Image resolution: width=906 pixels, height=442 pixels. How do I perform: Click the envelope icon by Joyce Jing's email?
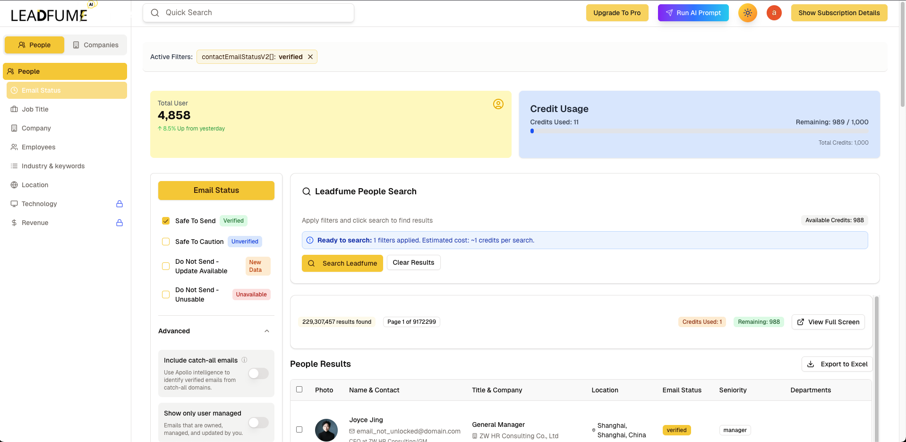[352, 431]
